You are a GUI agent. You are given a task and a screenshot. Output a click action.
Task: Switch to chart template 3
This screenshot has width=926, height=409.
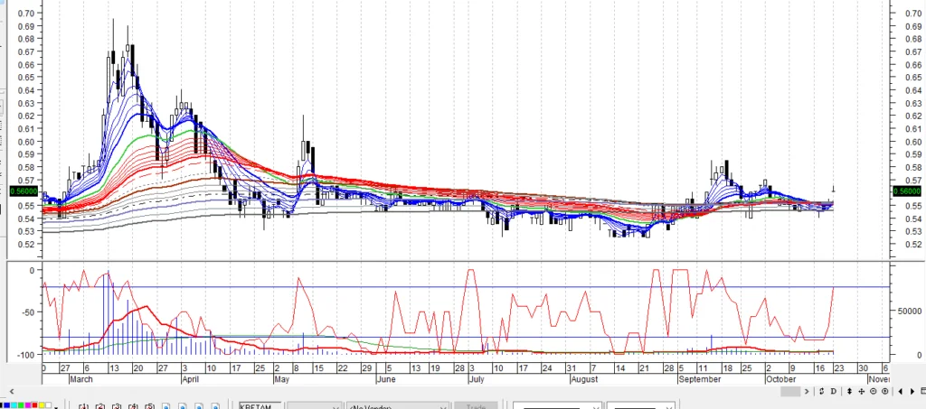117,406
